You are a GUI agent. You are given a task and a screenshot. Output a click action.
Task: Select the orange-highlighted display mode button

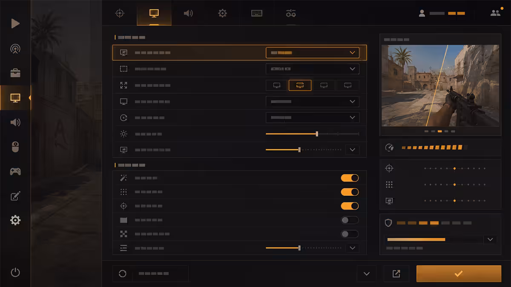pos(300,85)
